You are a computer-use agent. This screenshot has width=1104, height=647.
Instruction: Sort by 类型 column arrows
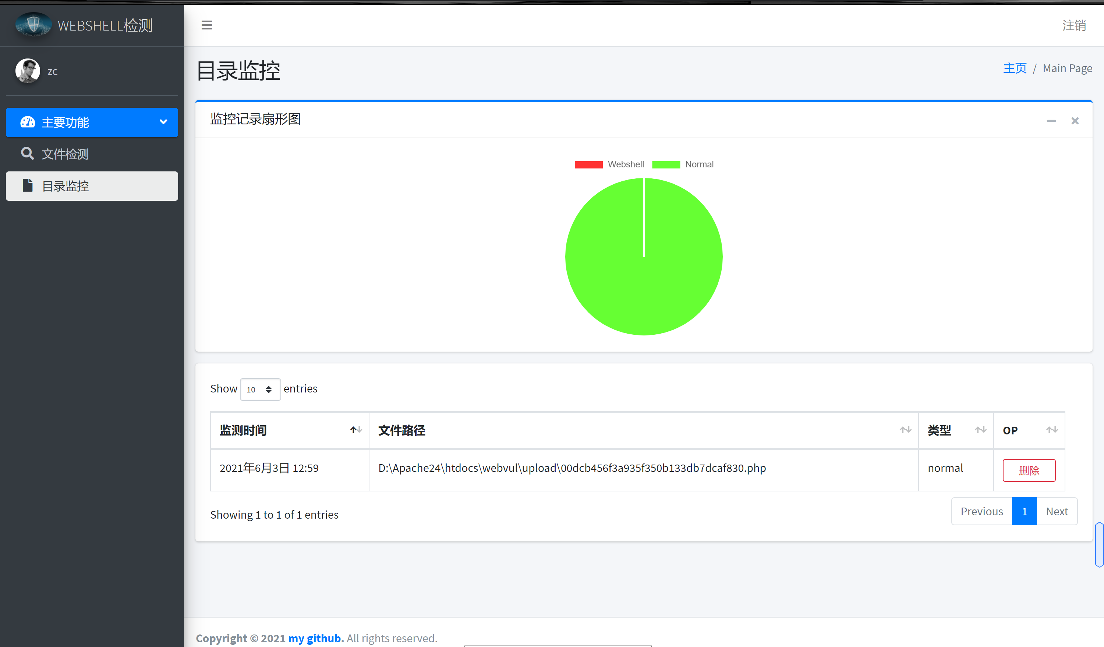tap(980, 430)
